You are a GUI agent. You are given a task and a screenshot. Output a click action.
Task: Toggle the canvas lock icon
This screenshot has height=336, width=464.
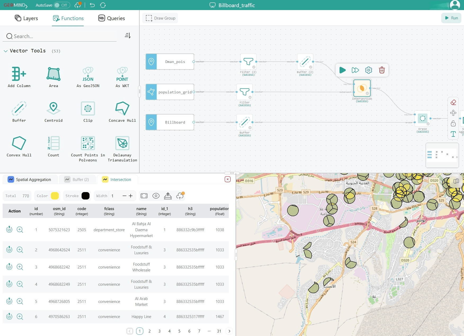453,124
